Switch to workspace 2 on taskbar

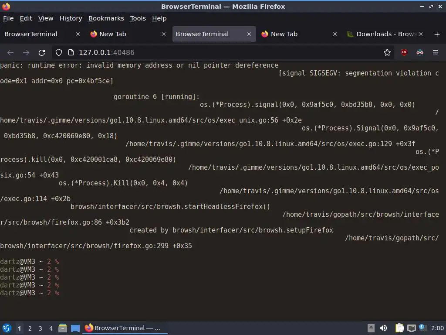tap(30, 328)
